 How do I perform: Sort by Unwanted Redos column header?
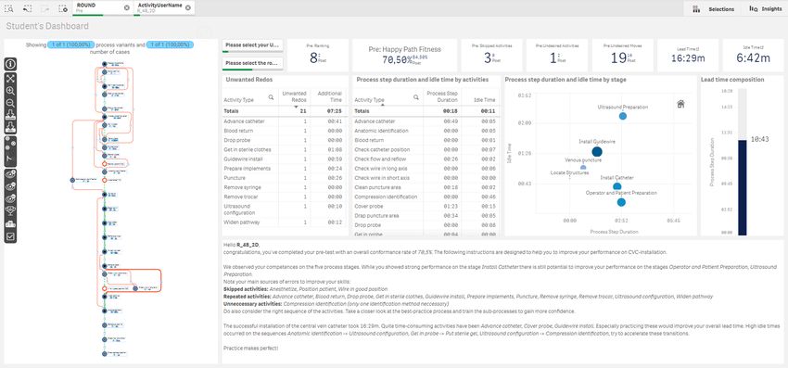tap(295, 96)
